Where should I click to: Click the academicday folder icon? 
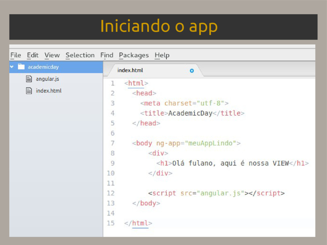pyautogui.click(x=21, y=67)
